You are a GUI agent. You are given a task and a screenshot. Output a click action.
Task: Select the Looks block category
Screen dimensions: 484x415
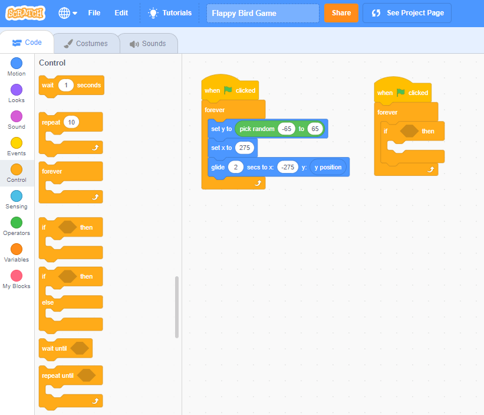click(16, 92)
